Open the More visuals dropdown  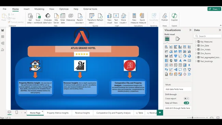coord(123,18)
